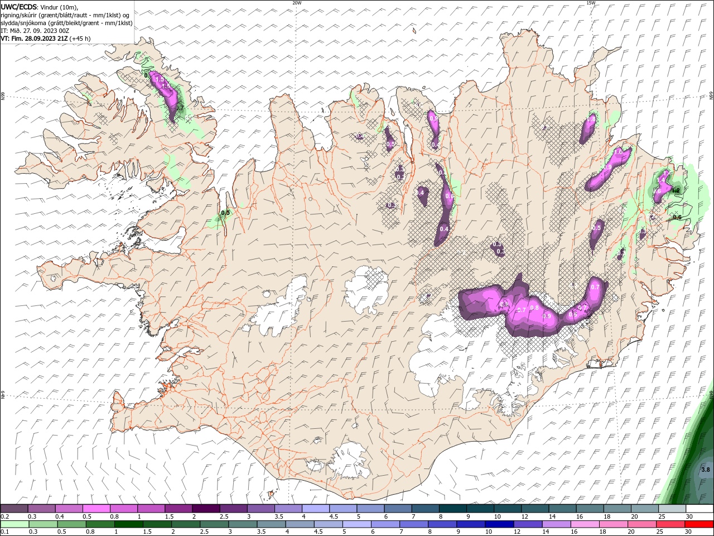
Task: Pick the darkest green rain swatch labeled 1
Action: (128, 524)
